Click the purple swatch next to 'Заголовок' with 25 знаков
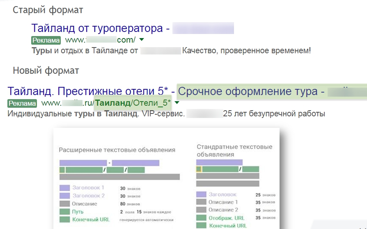The image size is (367, 229). (x=201, y=194)
